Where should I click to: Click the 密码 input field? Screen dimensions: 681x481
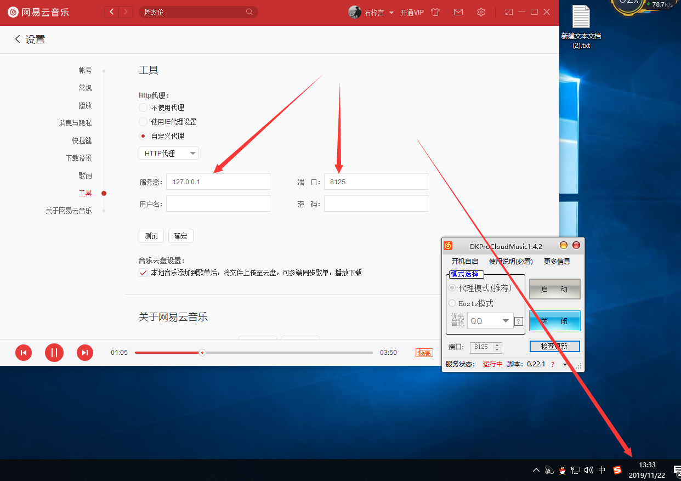point(376,203)
